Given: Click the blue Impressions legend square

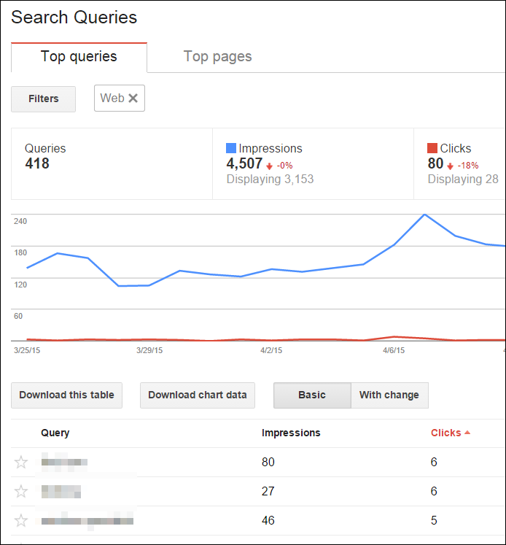Looking at the screenshot, I should [231, 148].
